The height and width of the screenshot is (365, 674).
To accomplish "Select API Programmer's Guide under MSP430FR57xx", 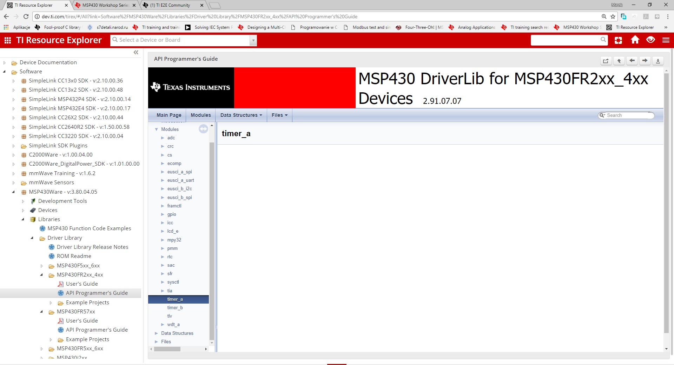I will (97, 330).
